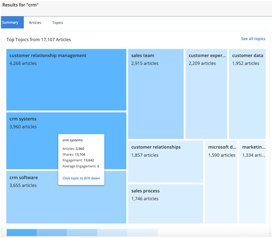Click the darkest blue legend swatch
Viewport: 273px width, 238px height.
tap(22, 233)
